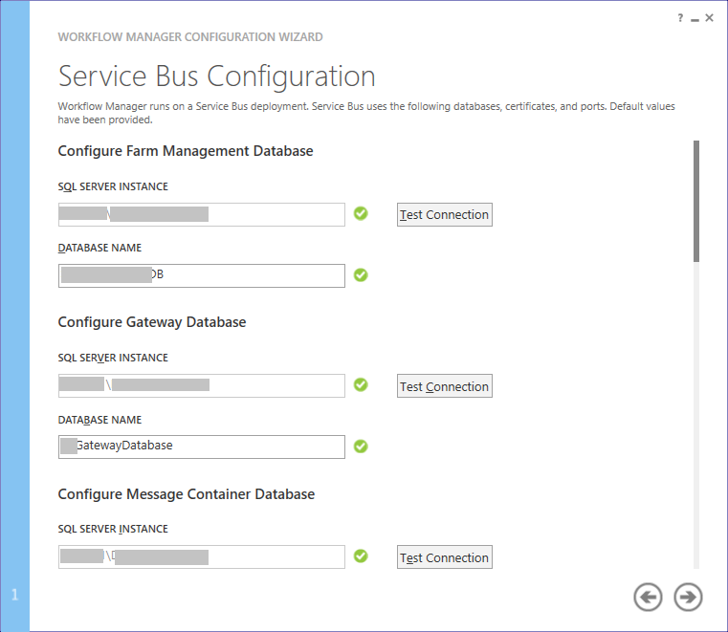
Task: Test Connection for Farm Management Database
Action: coord(444,215)
